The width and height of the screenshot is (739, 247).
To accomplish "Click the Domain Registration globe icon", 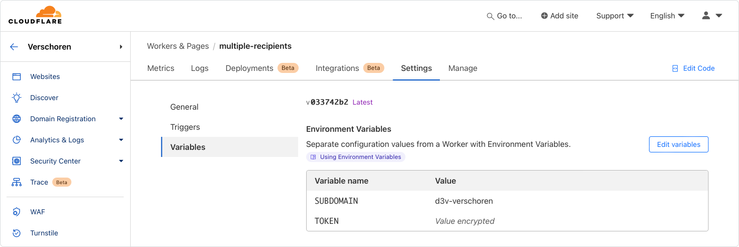I will [x=17, y=119].
